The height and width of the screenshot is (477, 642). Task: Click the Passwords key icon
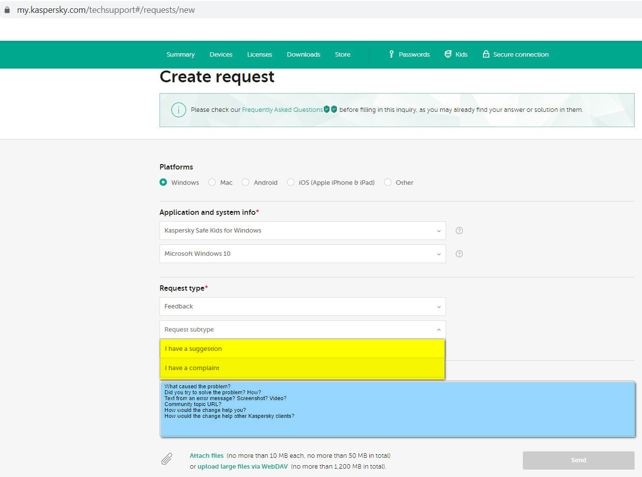tap(391, 54)
